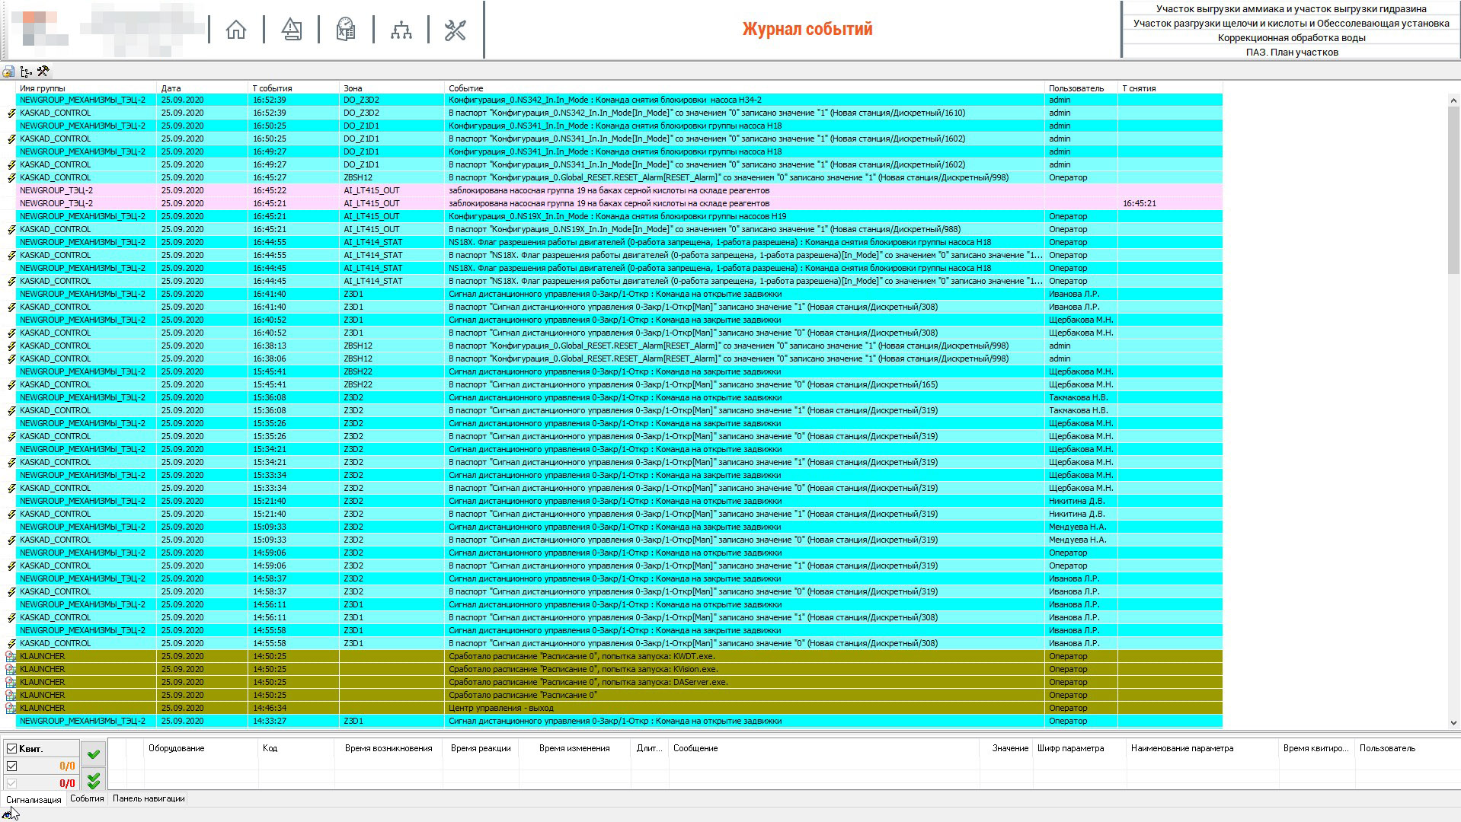Switch to the События tab
Screen dimensions: 1461x822
(x=87, y=798)
